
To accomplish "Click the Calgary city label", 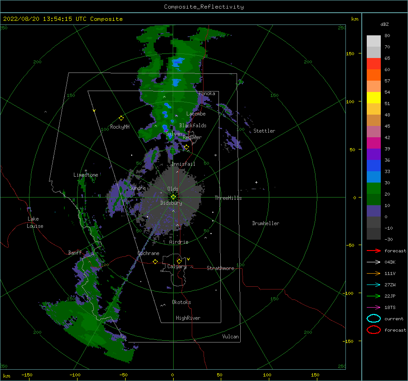I will coord(177,266).
